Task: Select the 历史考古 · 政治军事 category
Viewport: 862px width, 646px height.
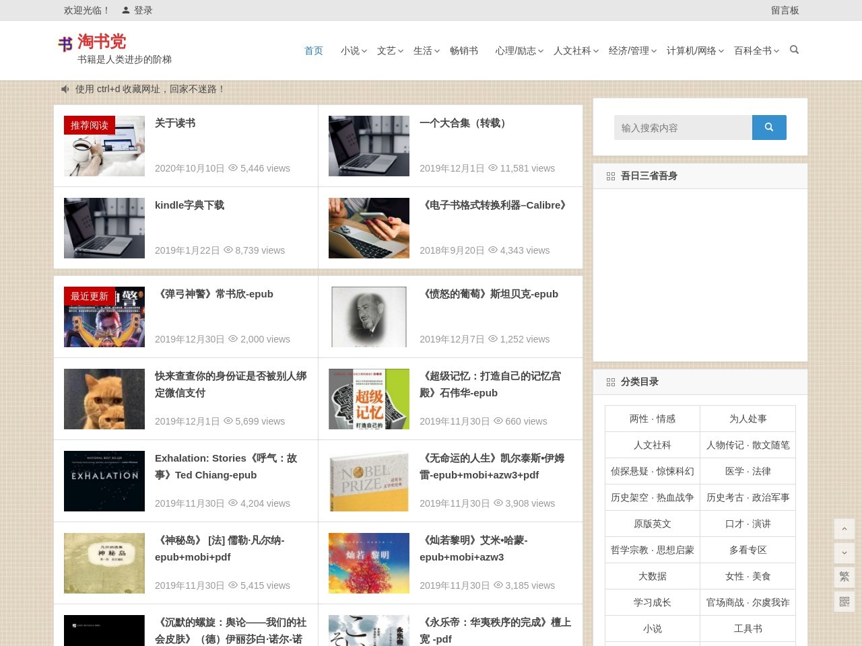Action: pyautogui.click(x=748, y=497)
